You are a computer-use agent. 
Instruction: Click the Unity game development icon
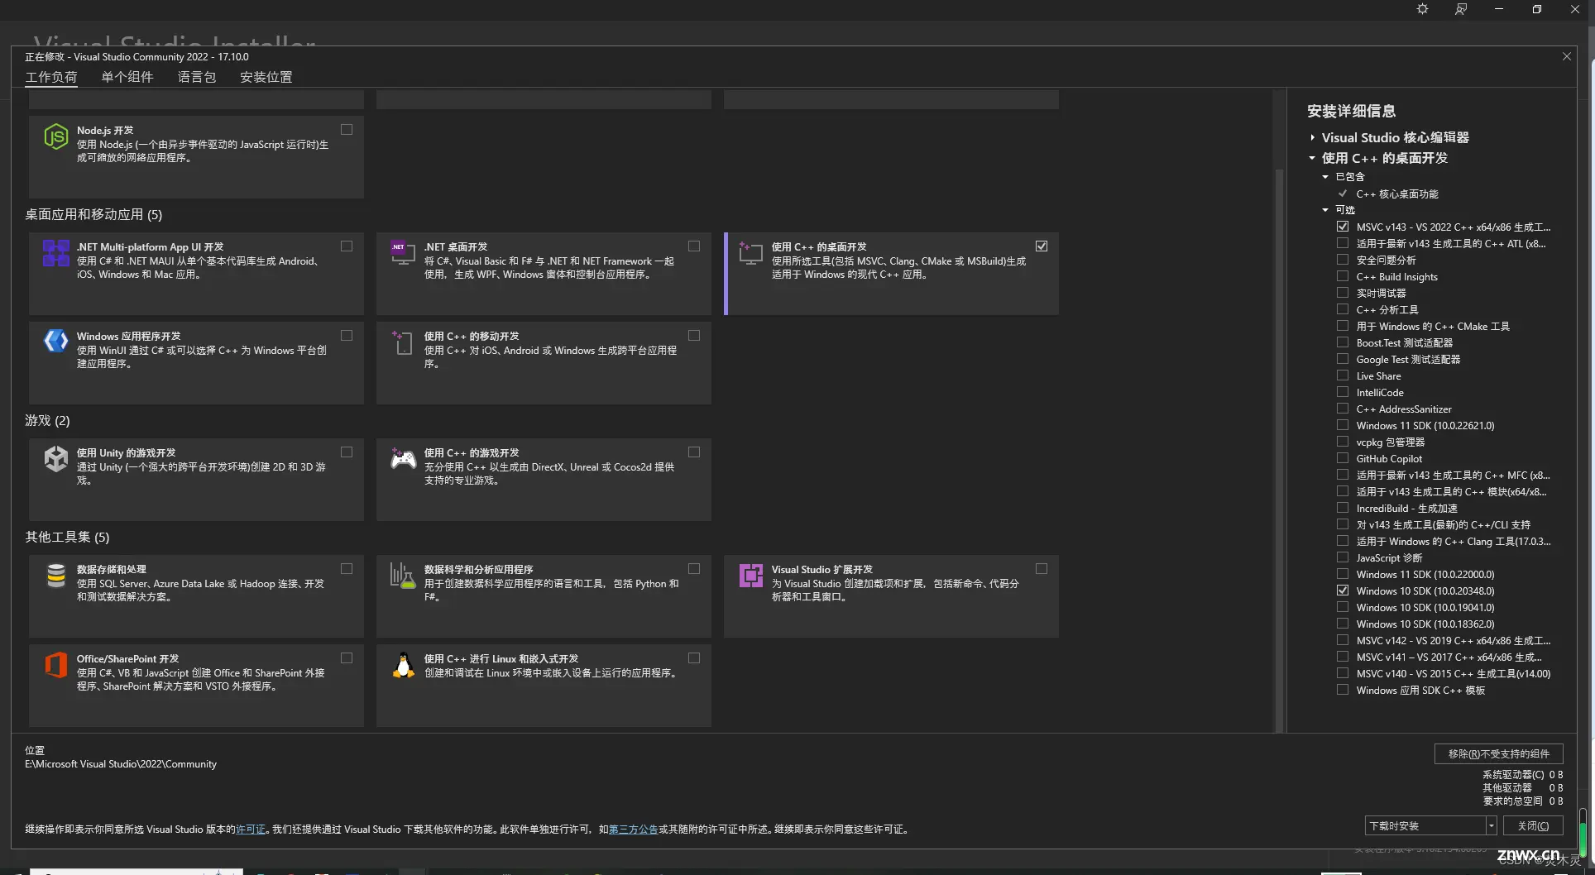[55, 458]
